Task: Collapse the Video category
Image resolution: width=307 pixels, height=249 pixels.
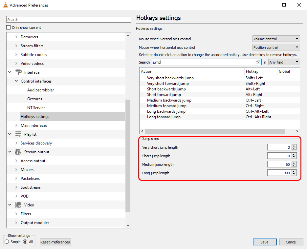Action: (10, 205)
